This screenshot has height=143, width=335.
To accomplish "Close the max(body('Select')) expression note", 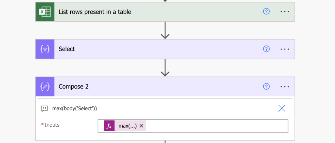I will click(282, 108).
